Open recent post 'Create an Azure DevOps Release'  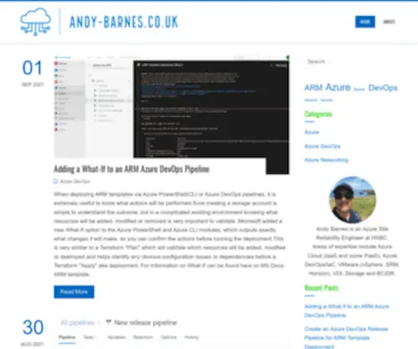coord(346,337)
